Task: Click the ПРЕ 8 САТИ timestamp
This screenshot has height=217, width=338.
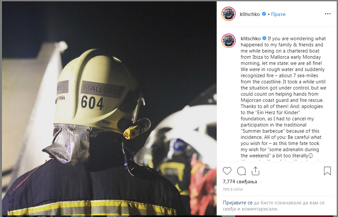Action: click(x=233, y=189)
